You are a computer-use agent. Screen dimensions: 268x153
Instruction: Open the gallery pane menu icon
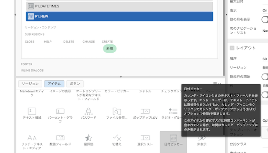pos(215,84)
